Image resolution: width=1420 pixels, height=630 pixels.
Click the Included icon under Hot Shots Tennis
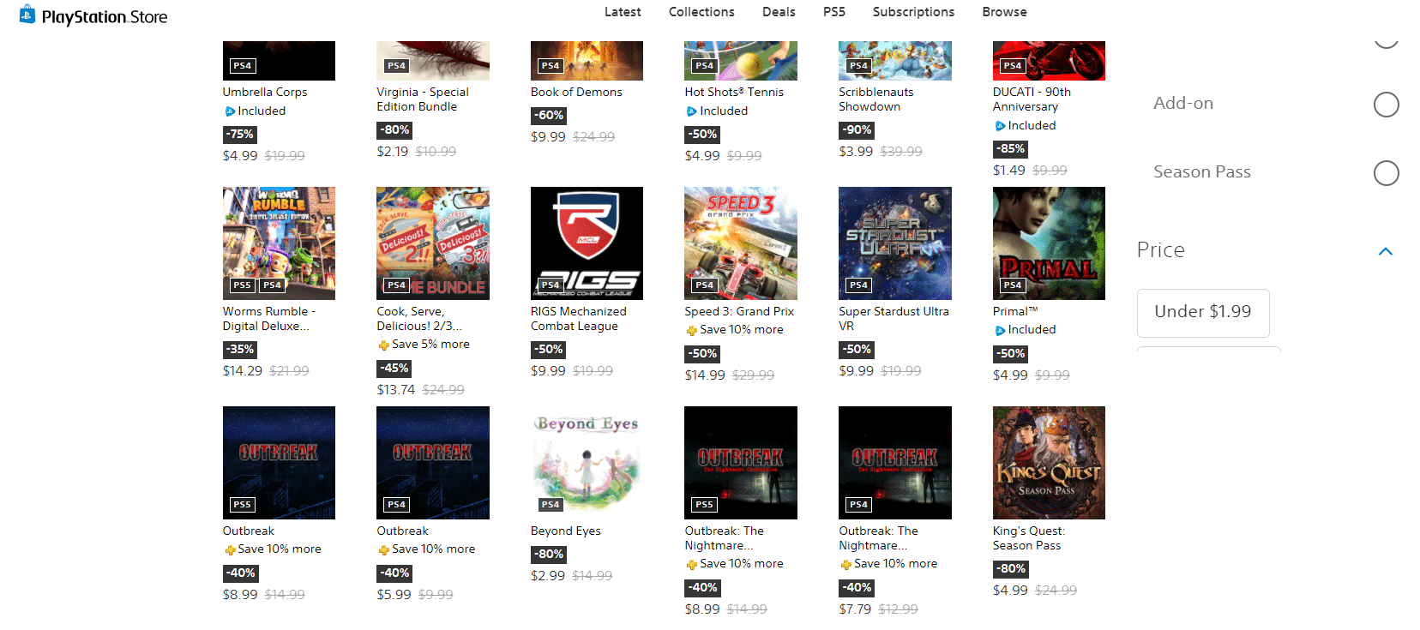[x=691, y=111]
